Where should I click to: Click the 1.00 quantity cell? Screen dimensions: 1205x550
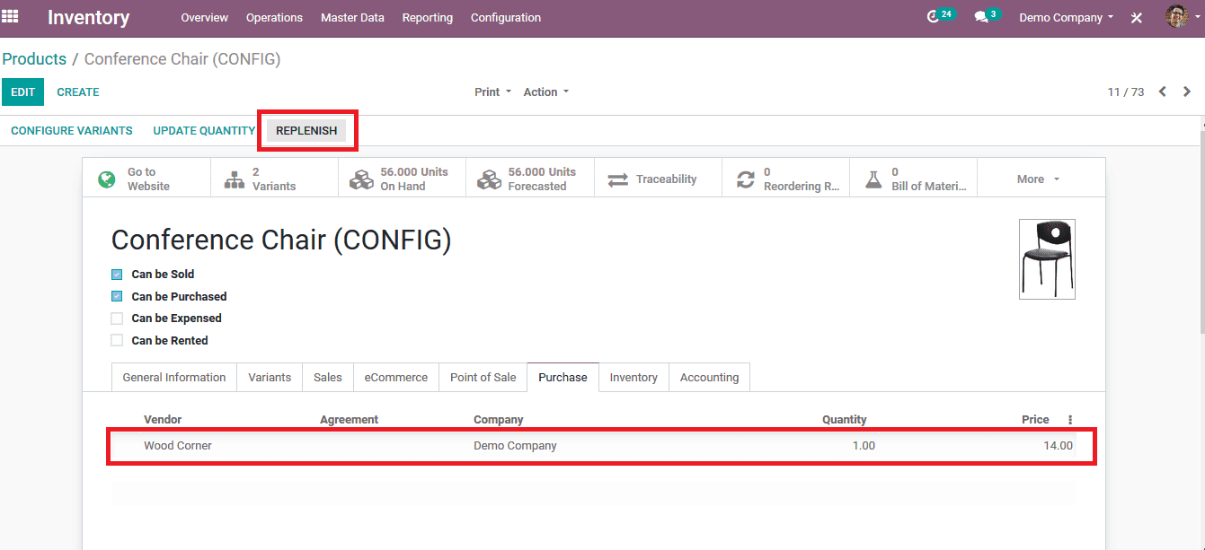[863, 446]
